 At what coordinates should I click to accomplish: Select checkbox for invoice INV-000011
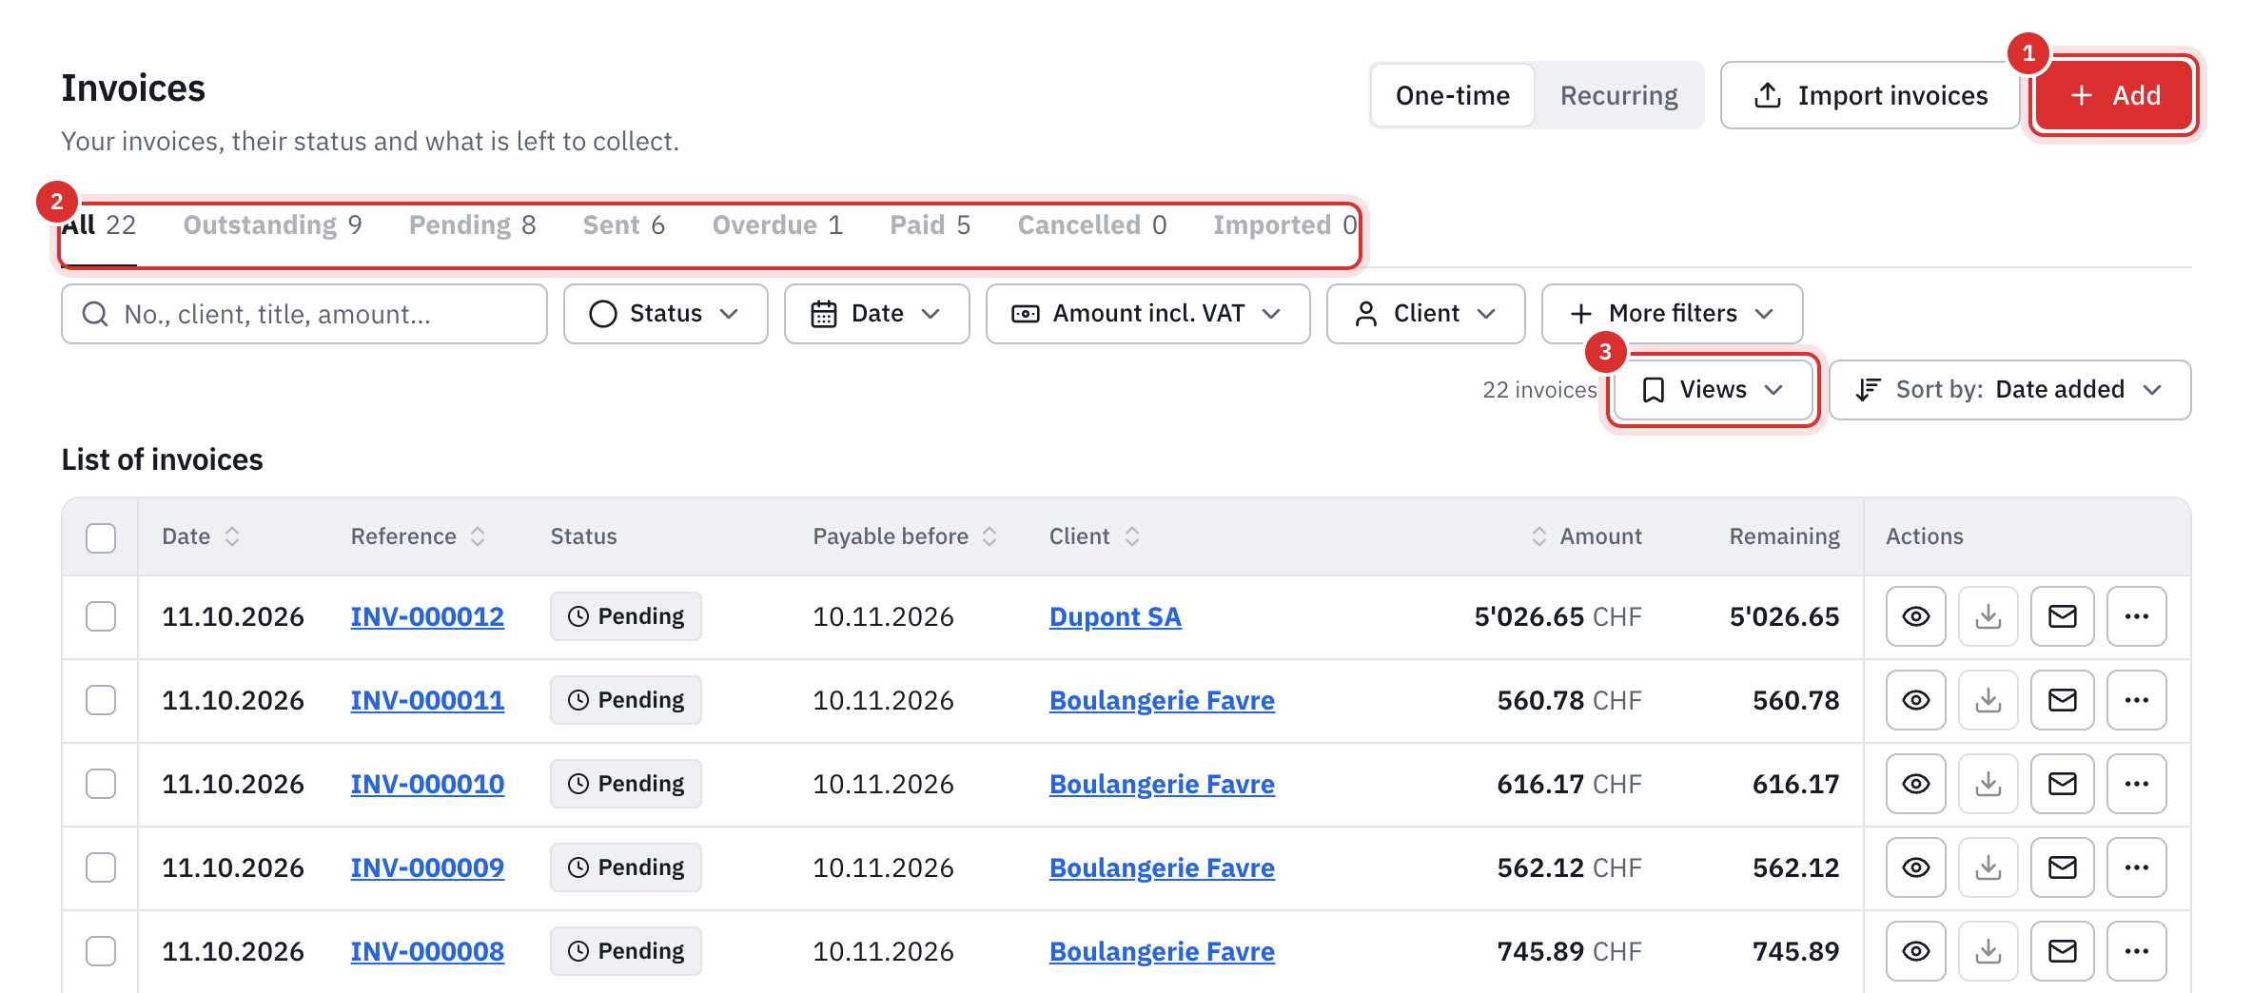(x=101, y=700)
